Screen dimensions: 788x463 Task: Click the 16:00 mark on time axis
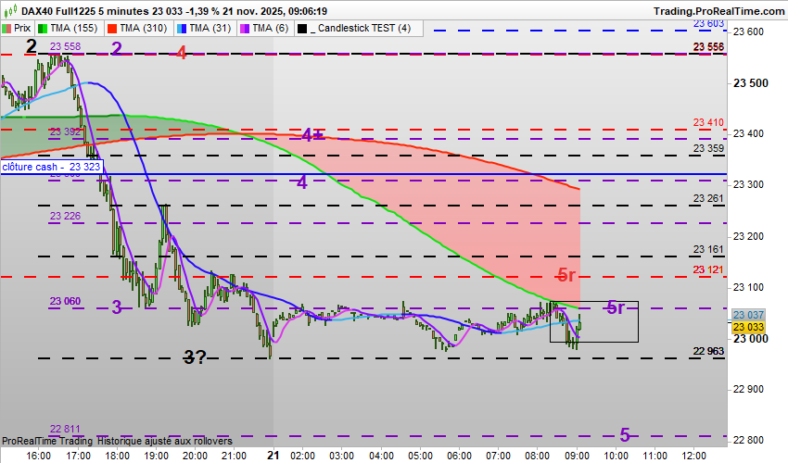(39, 456)
